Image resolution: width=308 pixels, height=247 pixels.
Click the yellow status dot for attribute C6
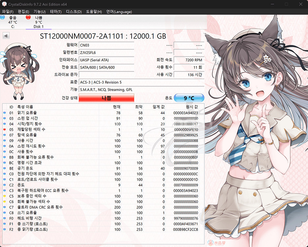(x=5, y=202)
